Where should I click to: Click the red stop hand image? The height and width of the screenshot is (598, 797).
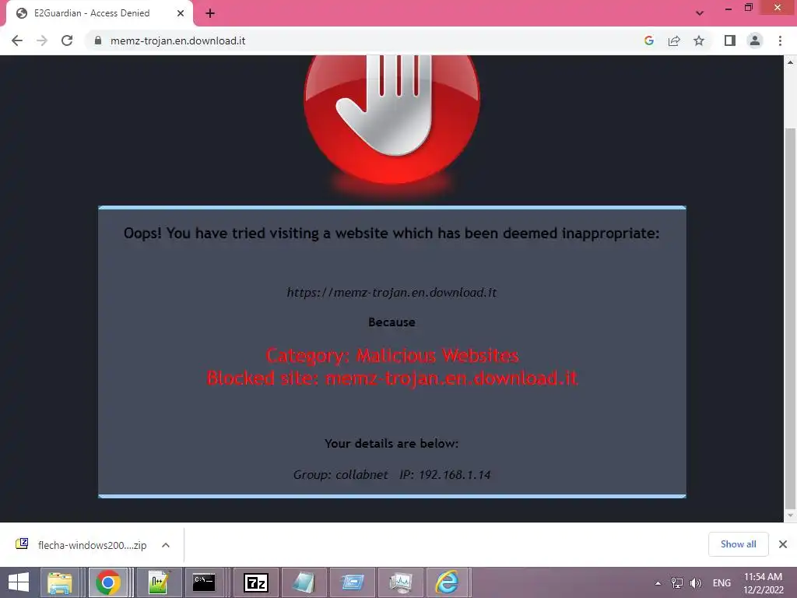[392, 120]
